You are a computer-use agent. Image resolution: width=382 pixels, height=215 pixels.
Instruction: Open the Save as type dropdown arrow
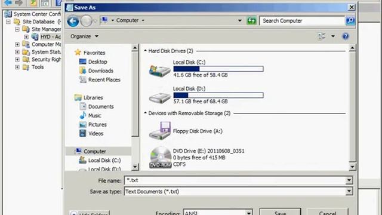(349, 191)
